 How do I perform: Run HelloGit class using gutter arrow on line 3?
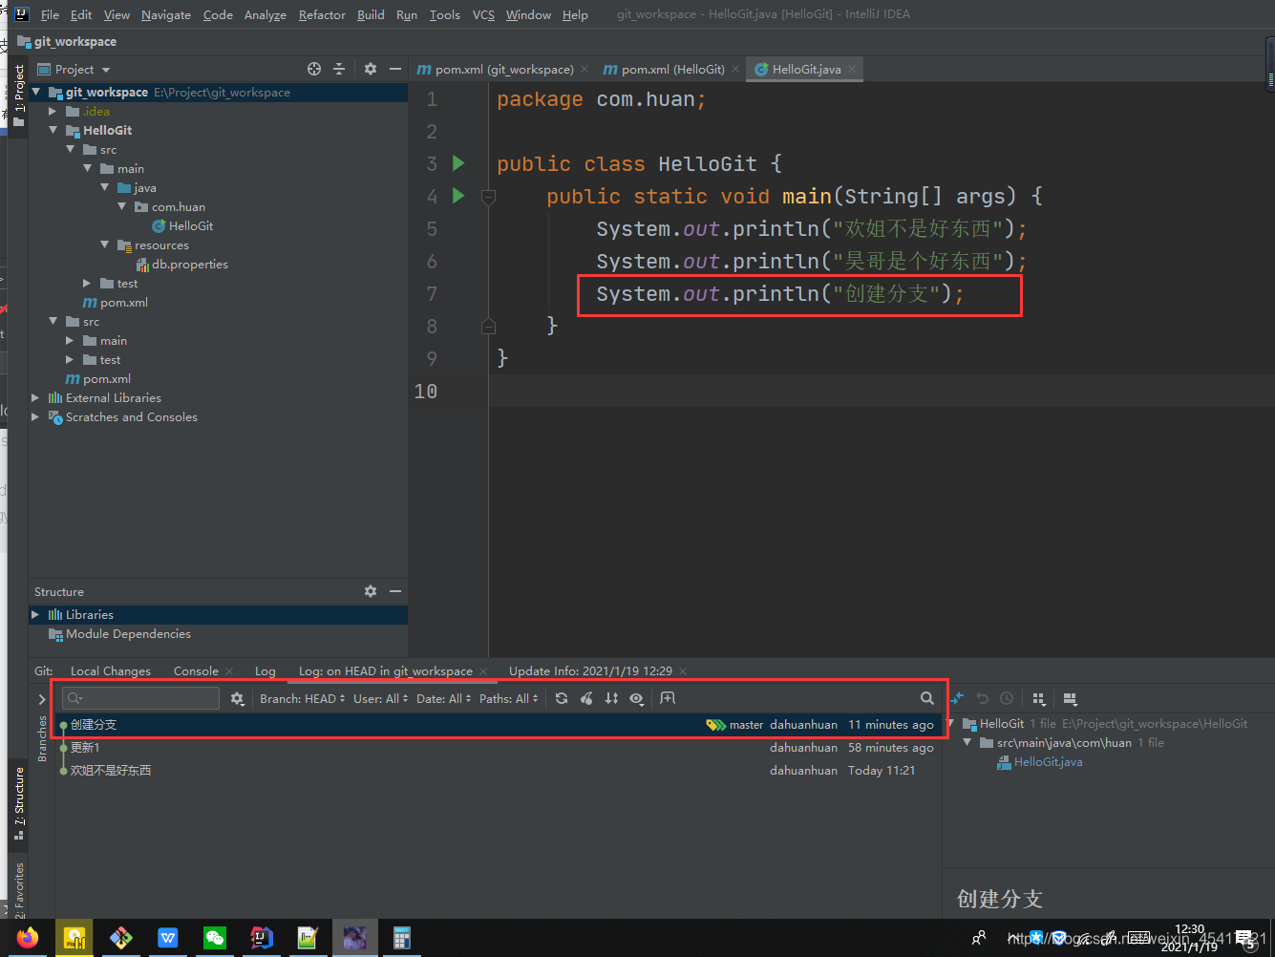point(458,163)
